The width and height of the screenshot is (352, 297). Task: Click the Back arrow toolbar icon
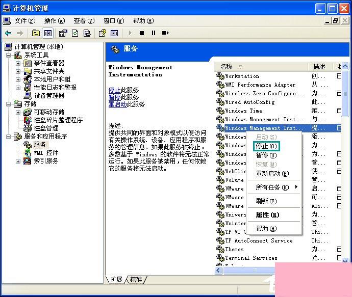tap(8, 33)
